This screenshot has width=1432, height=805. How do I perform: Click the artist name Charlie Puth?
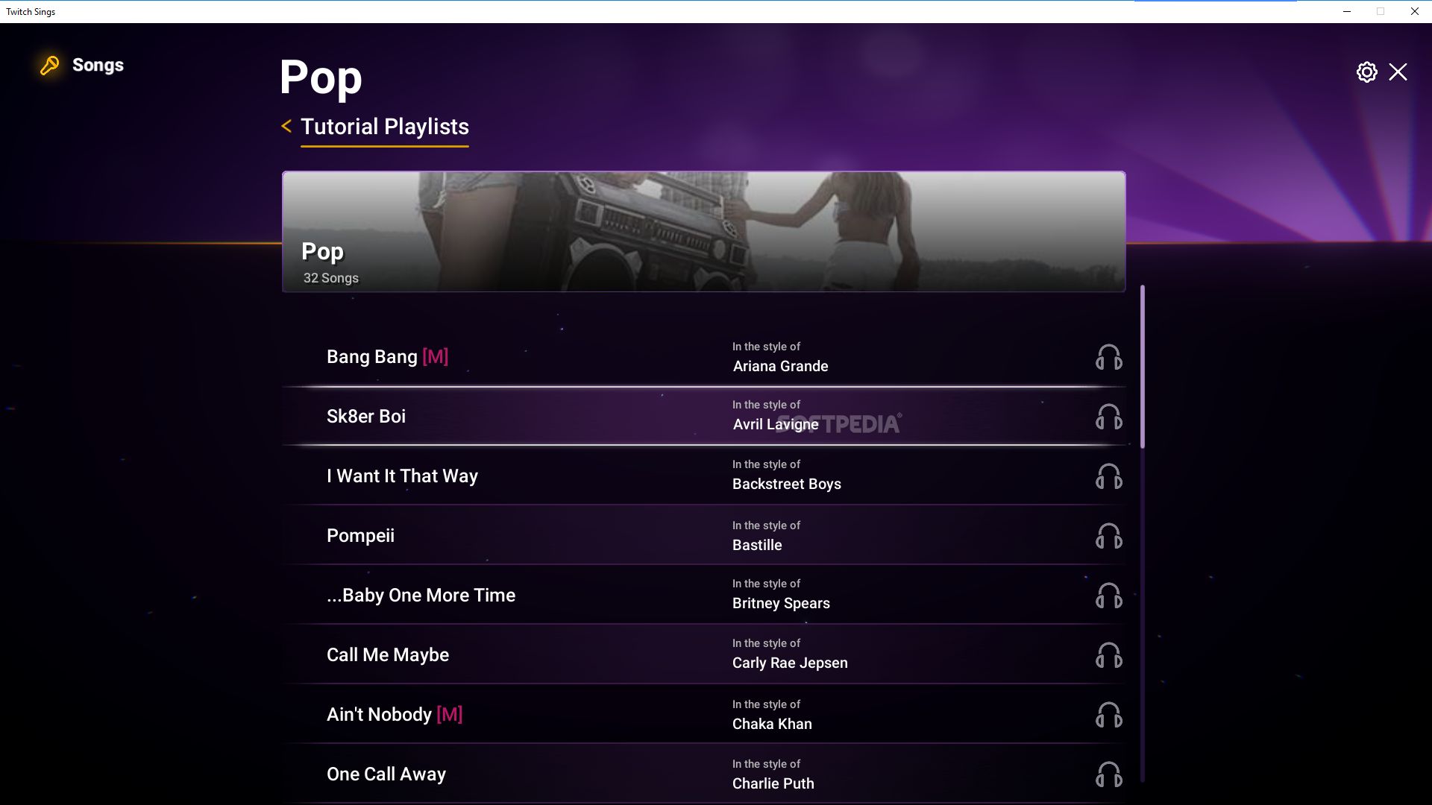[773, 783]
